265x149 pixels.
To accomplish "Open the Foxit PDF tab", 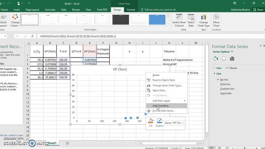I will point(102,10).
